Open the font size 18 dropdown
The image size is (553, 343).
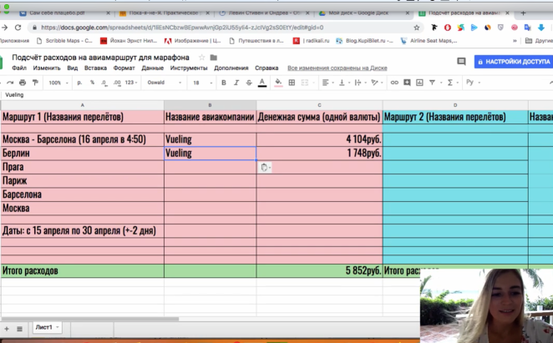tap(202, 83)
